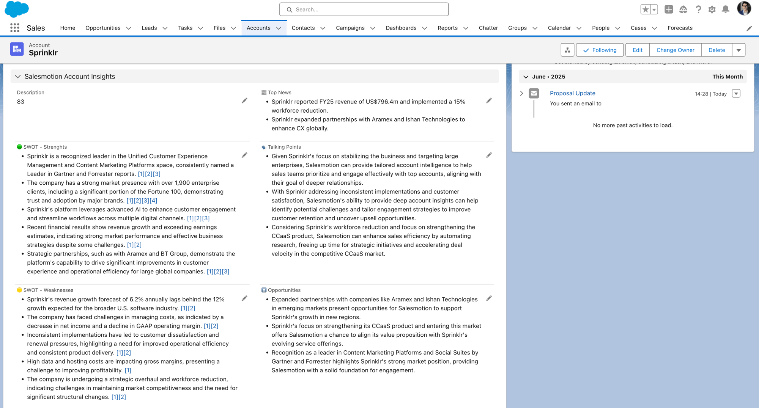Open the Help question mark icon

(698, 9)
